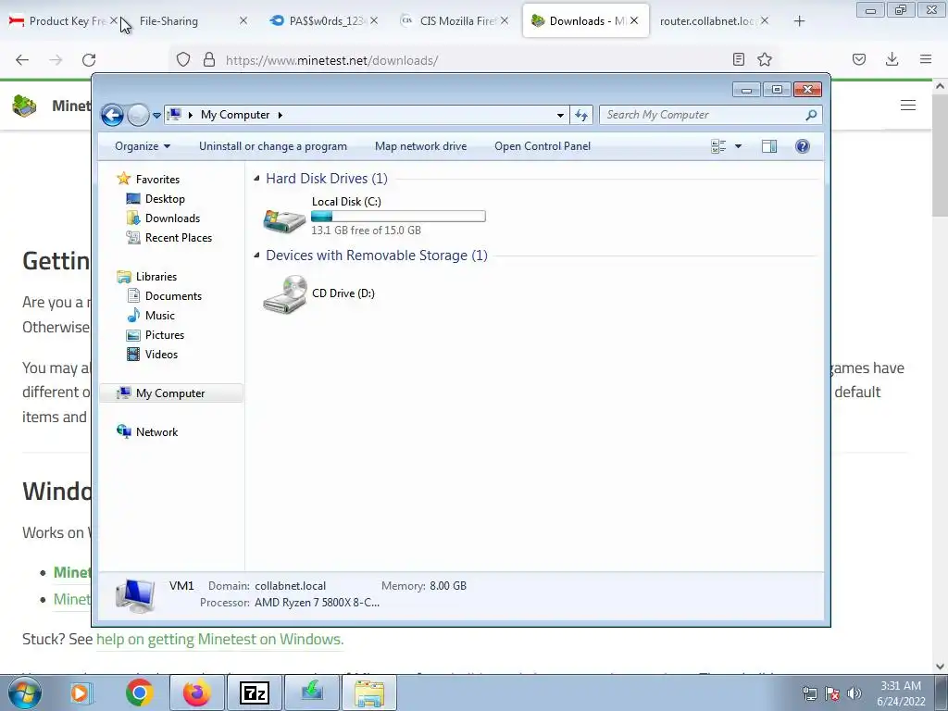The height and width of the screenshot is (711, 948).
Task: Click the site padlock icon in Firefox
Action: tap(209, 59)
